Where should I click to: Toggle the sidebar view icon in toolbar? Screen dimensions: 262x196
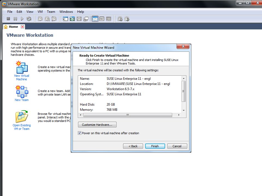coord(65,19)
